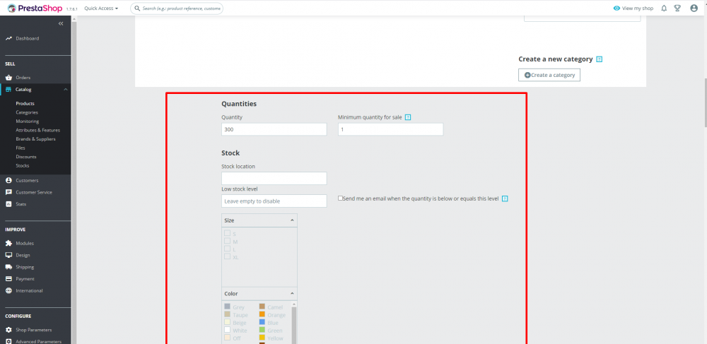
Task: Open Brands & Suppliers submenu item
Action: tap(35, 139)
